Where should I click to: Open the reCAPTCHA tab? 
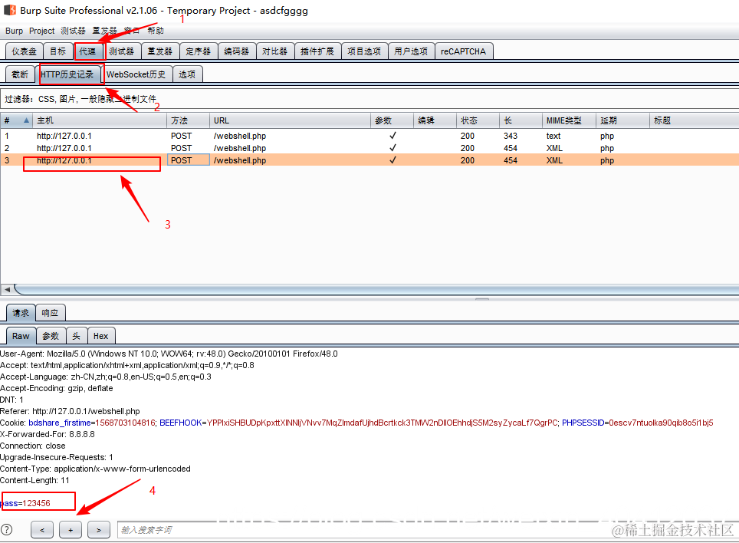point(463,51)
